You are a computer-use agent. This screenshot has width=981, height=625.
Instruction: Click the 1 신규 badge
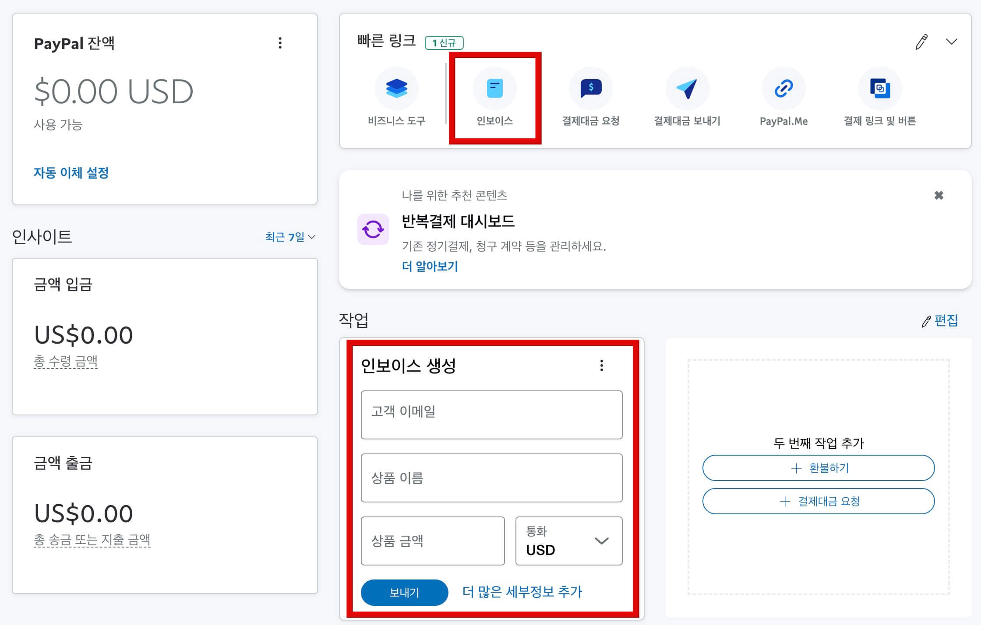pos(444,43)
